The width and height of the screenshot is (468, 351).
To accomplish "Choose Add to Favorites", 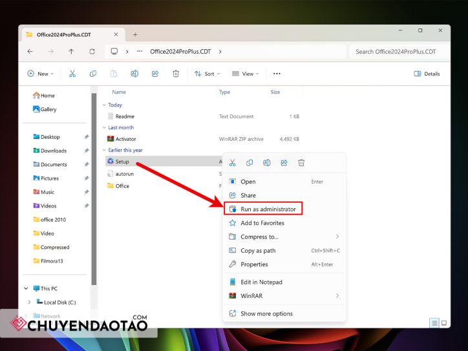I will (284, 223).
